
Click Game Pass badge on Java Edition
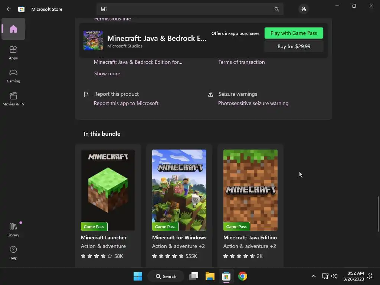coord(236,227)
